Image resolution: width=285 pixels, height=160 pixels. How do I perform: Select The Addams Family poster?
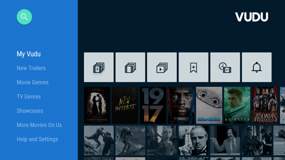coord(265,105)
